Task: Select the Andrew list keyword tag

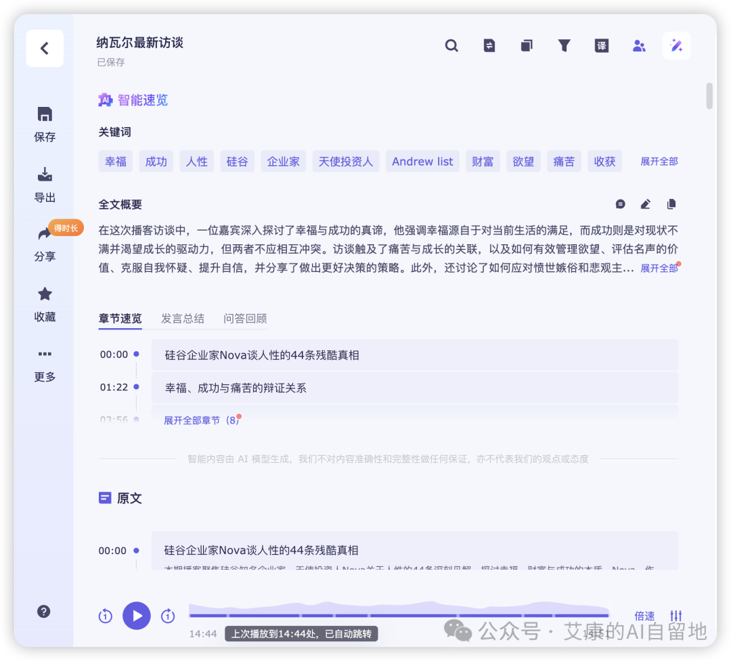Action: [422, 161]
